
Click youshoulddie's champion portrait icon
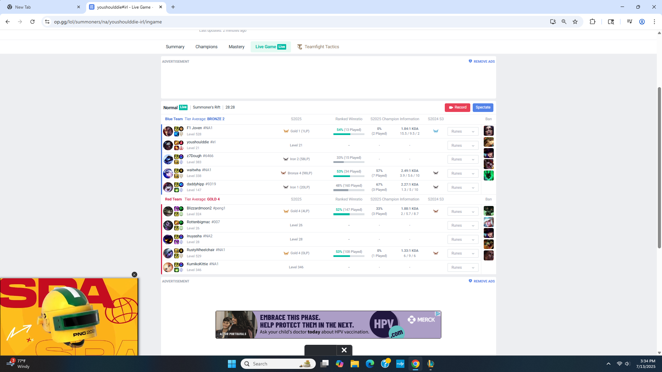(x=168, y=145)
